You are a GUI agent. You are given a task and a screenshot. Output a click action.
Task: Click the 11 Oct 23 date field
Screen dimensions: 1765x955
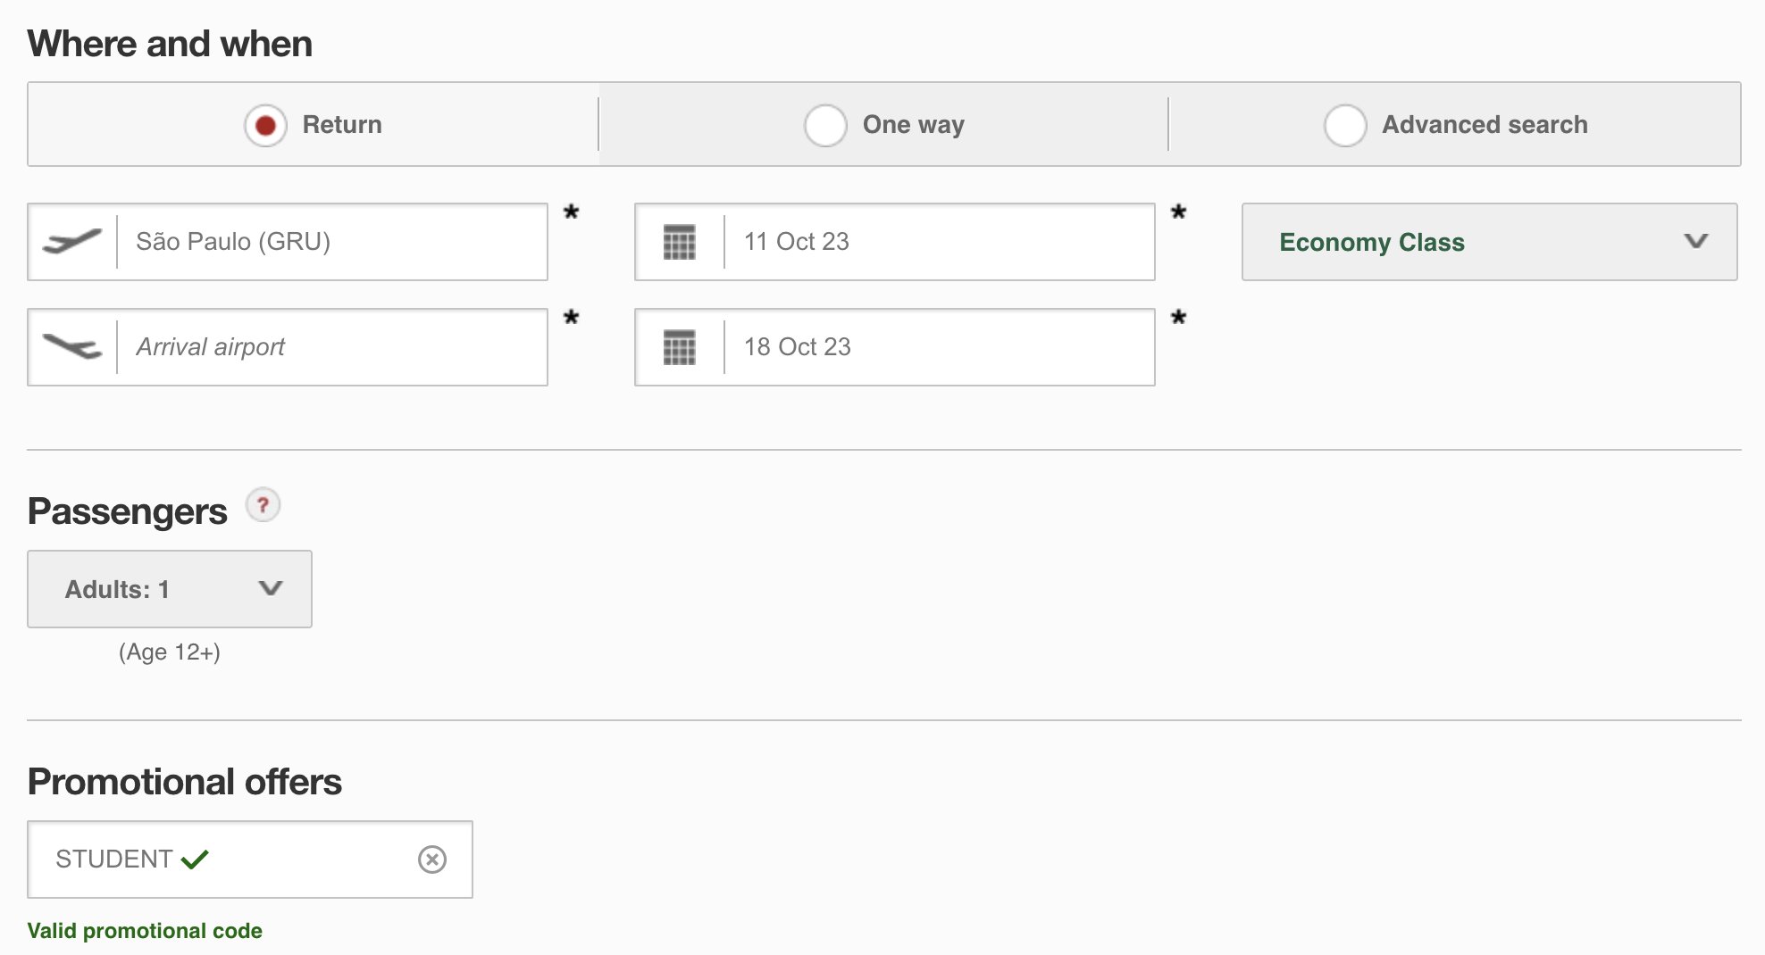(895, 242)
